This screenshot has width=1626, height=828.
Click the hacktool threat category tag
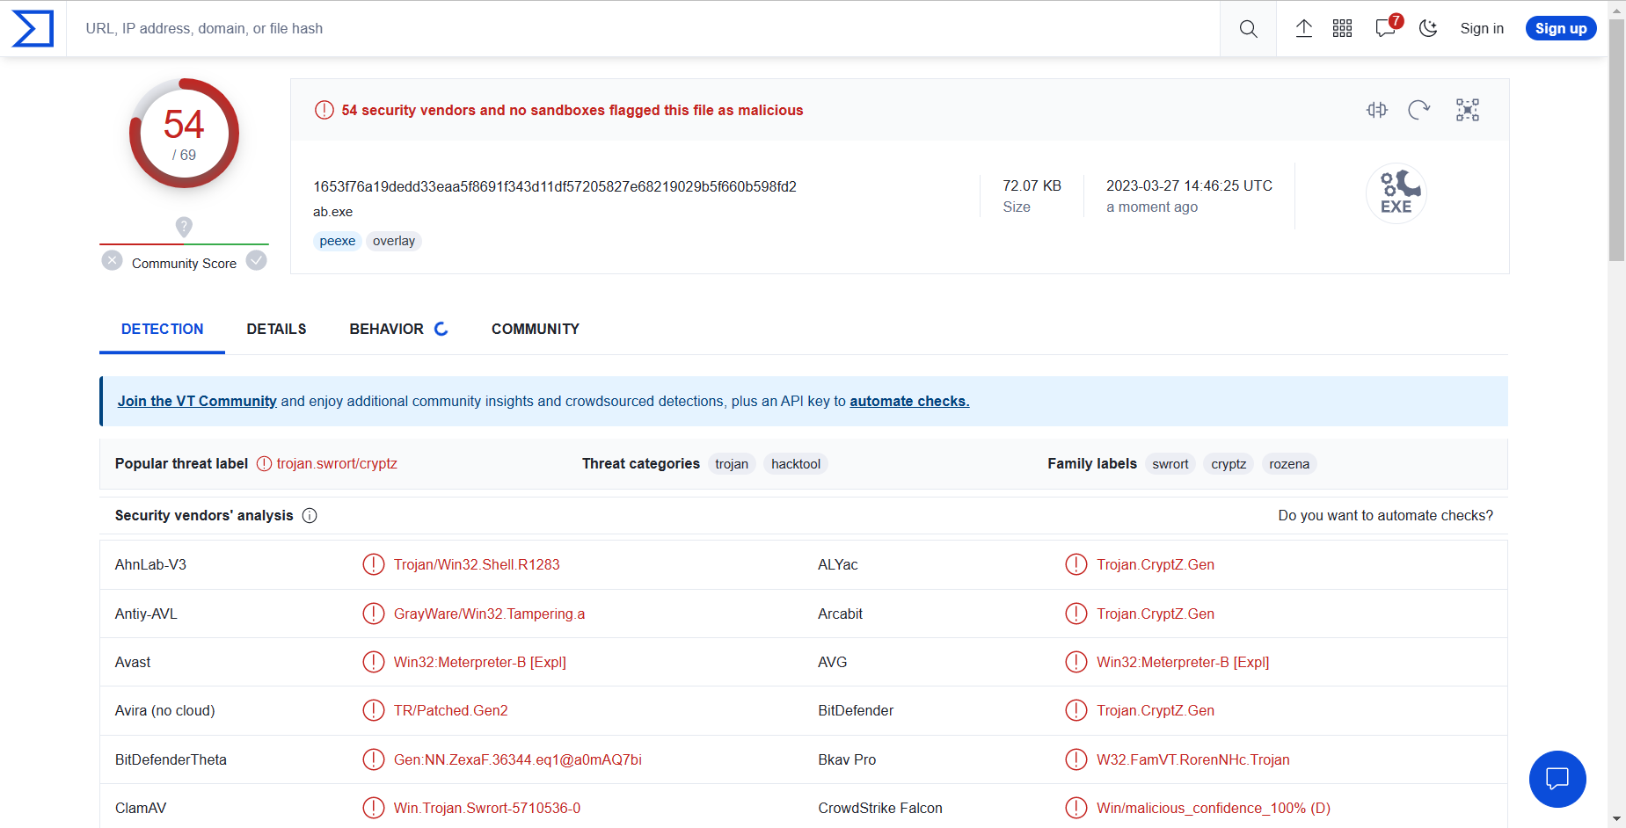pos(796,464)
